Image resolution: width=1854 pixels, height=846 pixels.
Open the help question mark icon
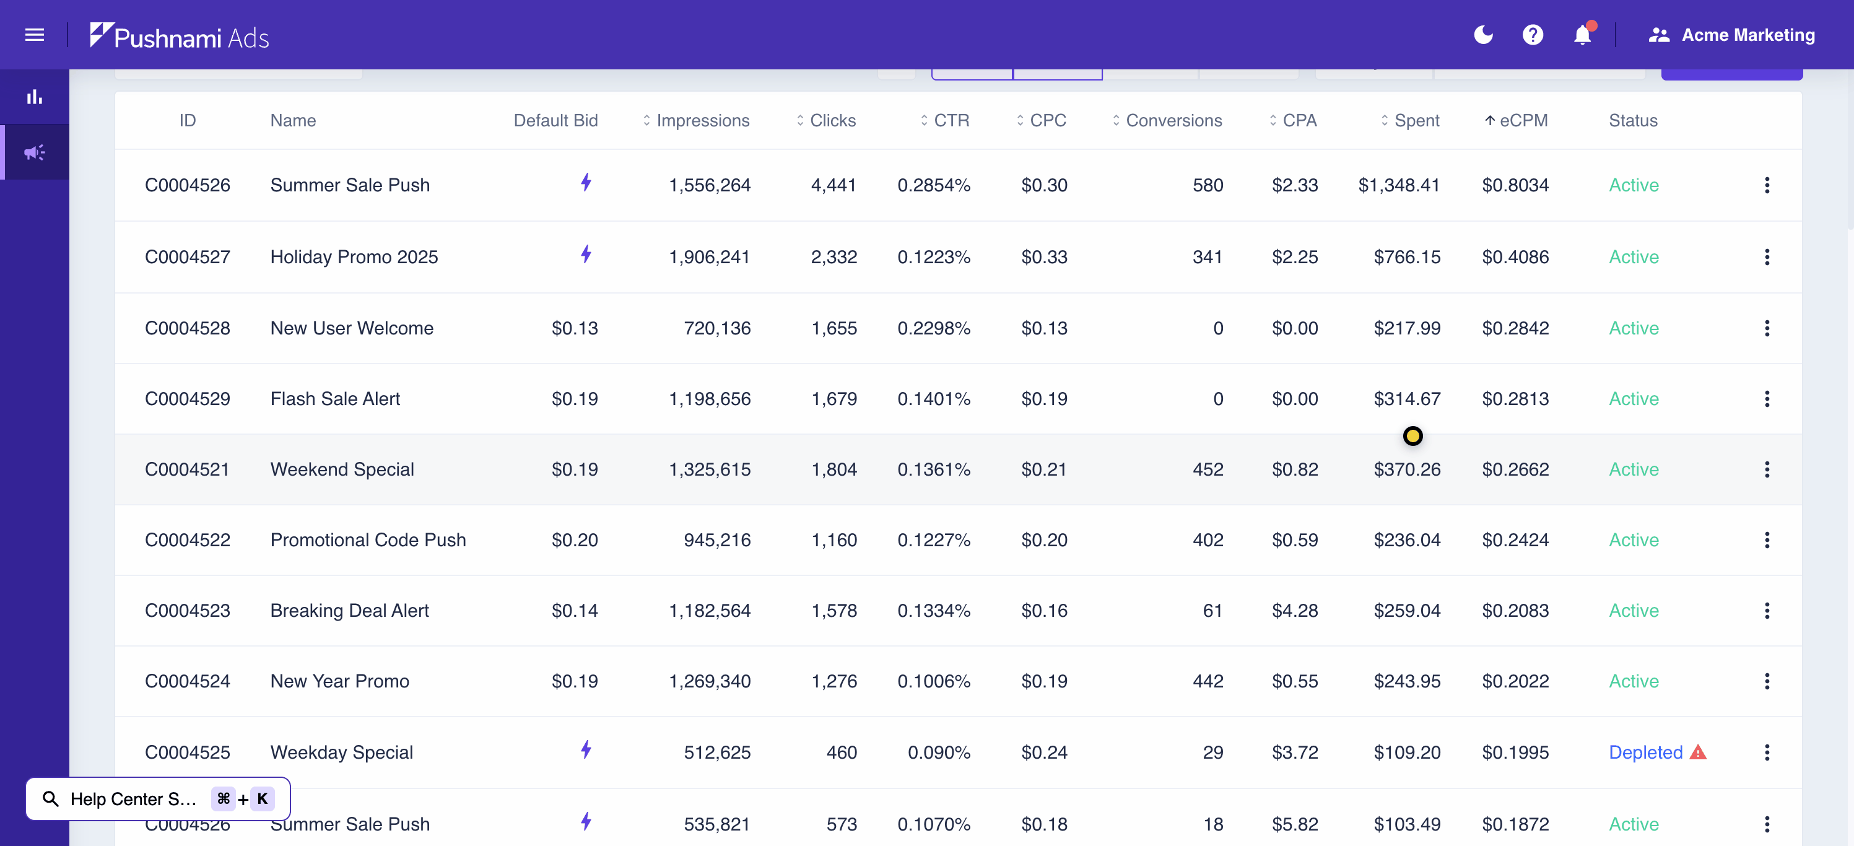(1532, 35)
